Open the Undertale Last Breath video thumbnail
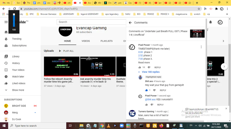Image resolution: width=231 pixels, height=129 pixels. [x=197, y=33]
